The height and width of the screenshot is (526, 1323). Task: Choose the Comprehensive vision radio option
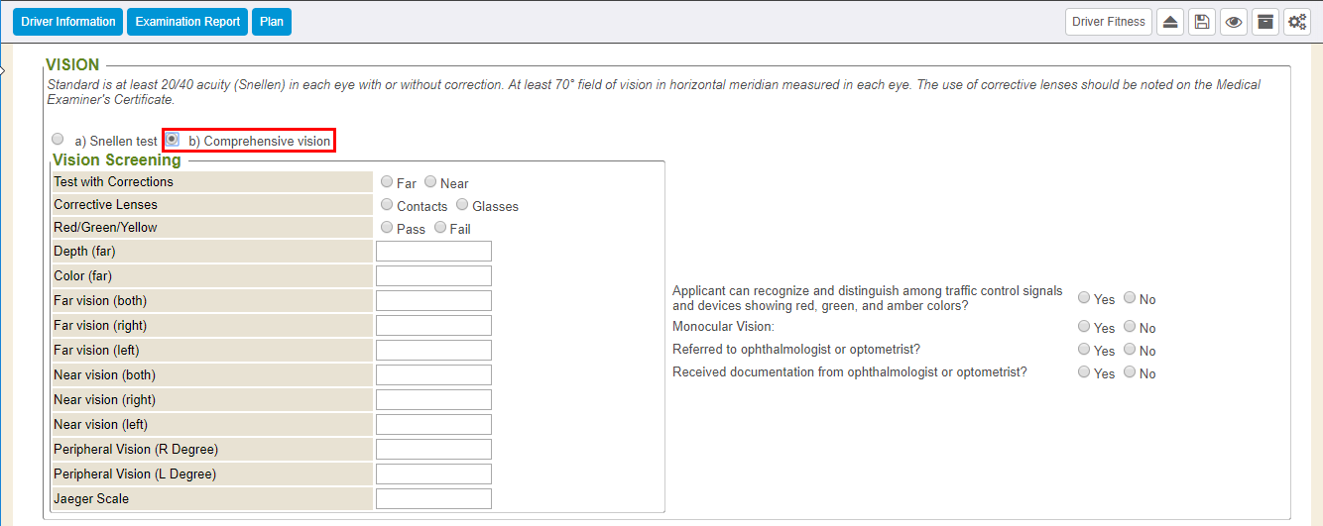pyautogui.click(x=173, y=140)
